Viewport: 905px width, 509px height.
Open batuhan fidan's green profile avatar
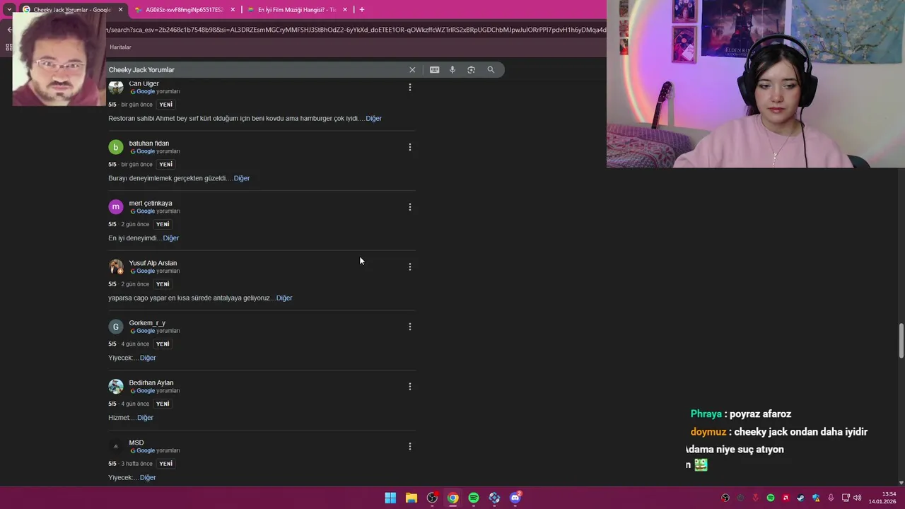point(116,147)
